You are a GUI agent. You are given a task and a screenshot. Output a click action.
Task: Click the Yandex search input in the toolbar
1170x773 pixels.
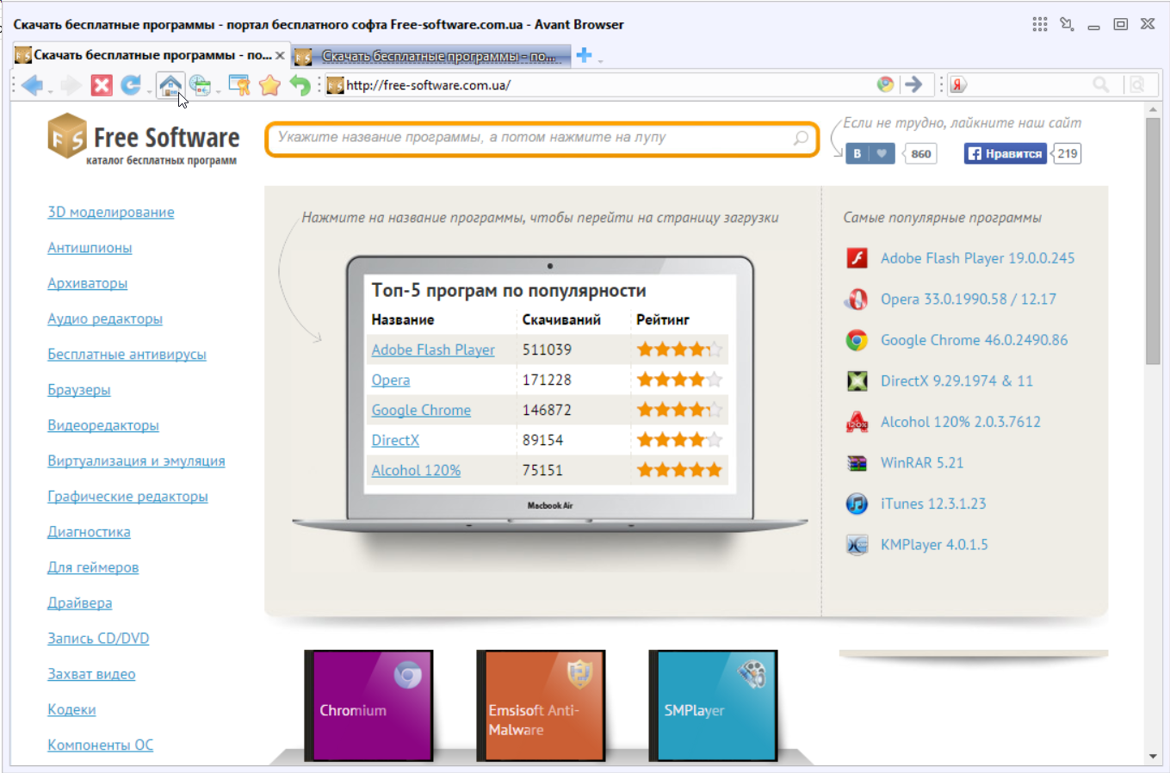click(1029, 84)
